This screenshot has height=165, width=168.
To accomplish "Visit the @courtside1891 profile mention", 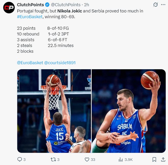I will [x=60, y=63].
